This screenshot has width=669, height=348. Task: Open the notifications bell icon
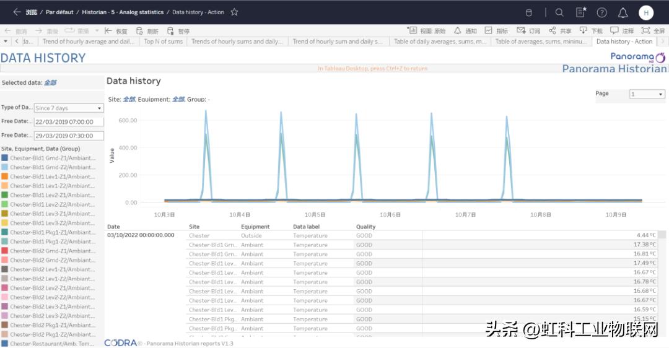tap(623, 12)
